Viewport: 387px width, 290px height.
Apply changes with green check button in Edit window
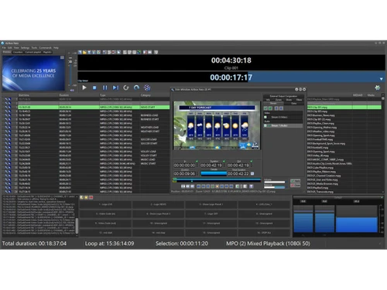295,181
